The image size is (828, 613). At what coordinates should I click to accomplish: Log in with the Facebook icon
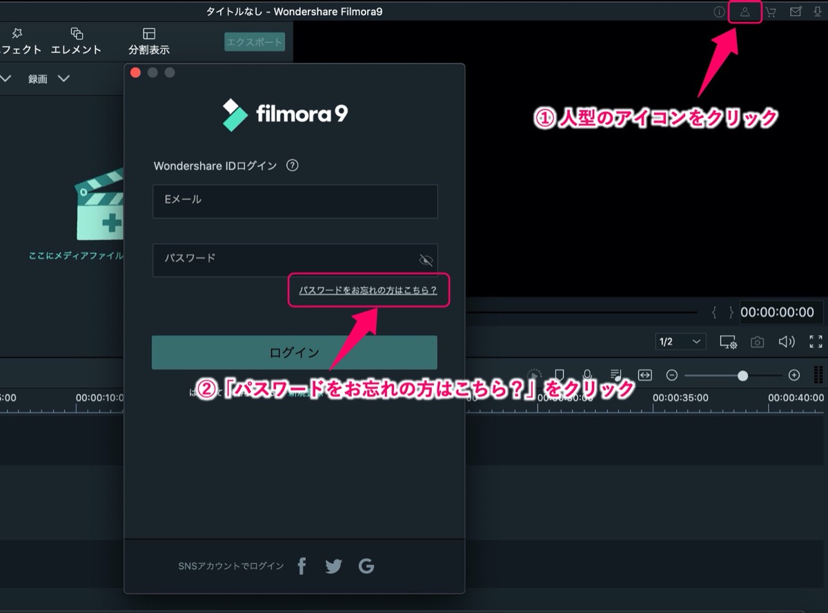tap(302, 566)
